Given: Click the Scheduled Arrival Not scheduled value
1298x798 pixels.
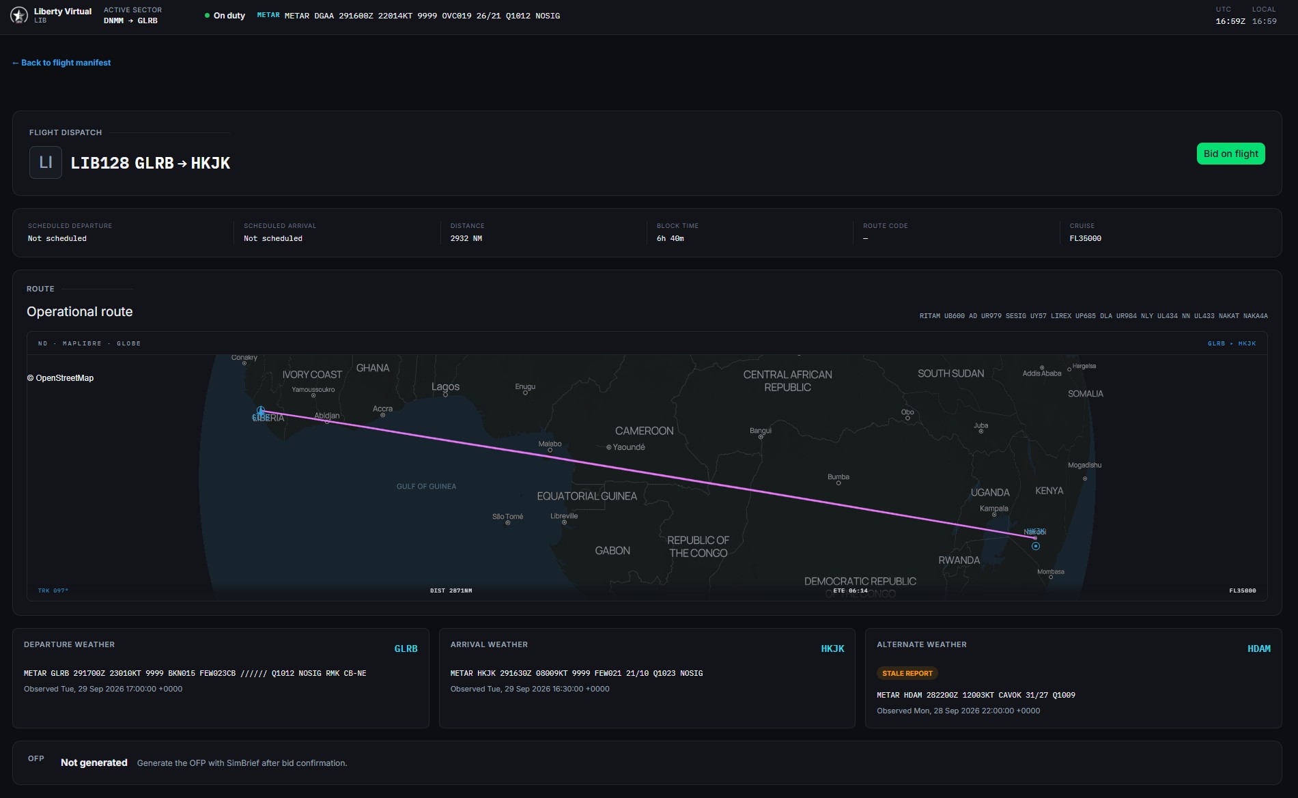Looking at the screenshot, I should point(273,238).
